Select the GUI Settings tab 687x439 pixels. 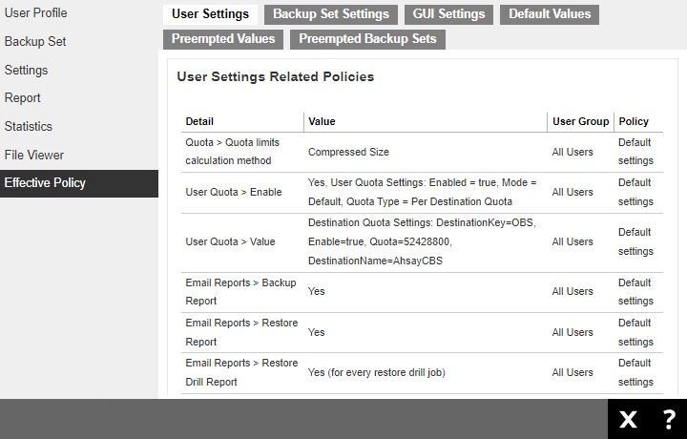[448, 14]
